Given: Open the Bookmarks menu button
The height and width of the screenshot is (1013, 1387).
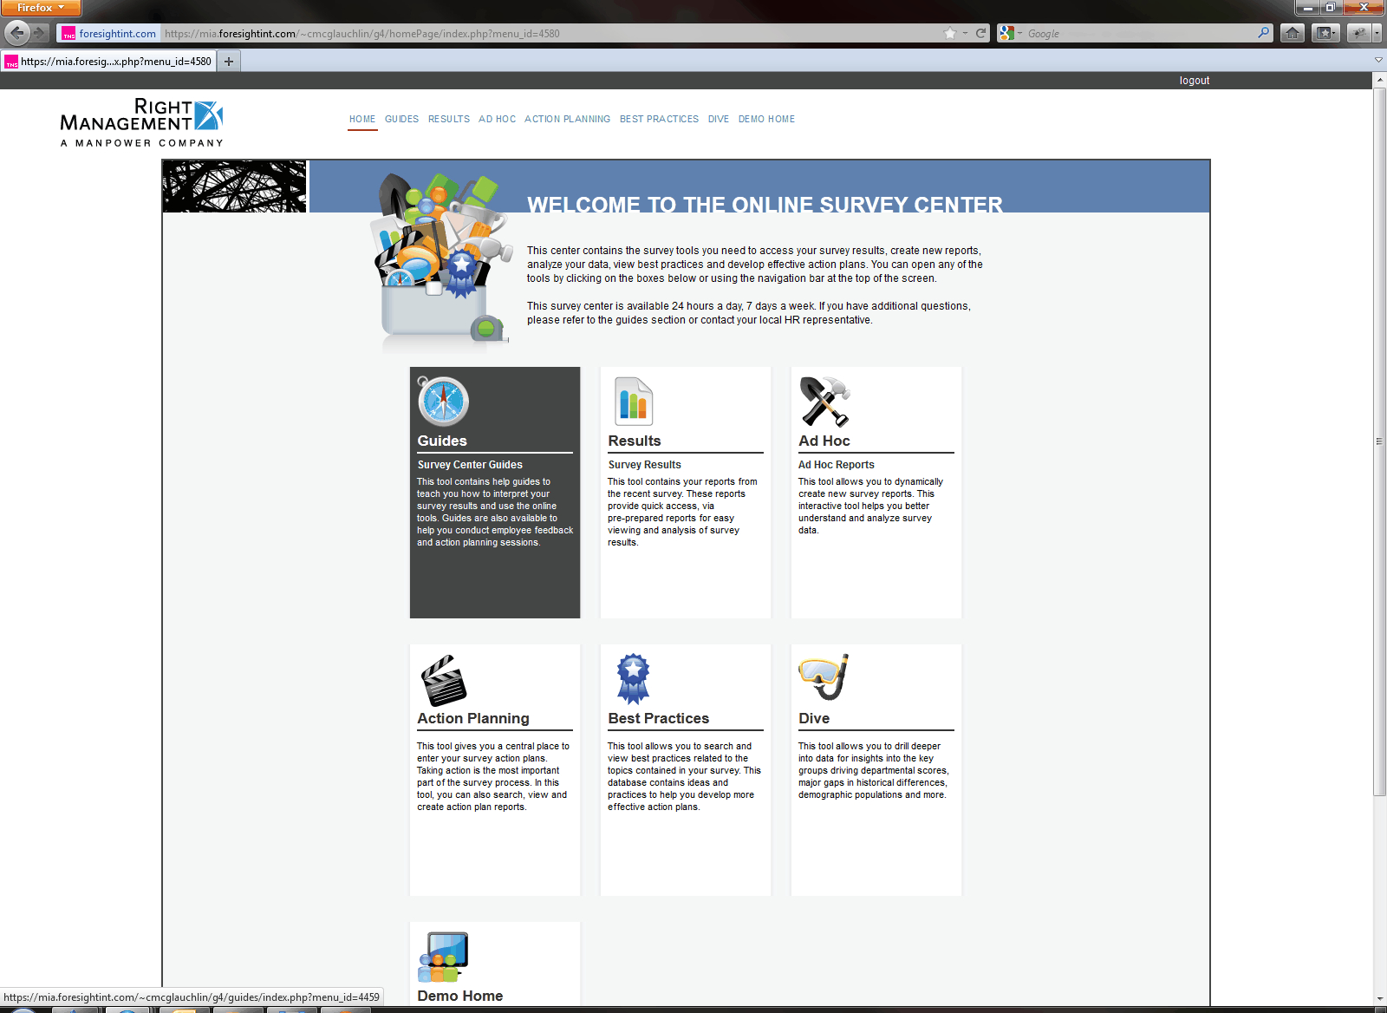Looking at the screenshot, I should coord(1325,33).
